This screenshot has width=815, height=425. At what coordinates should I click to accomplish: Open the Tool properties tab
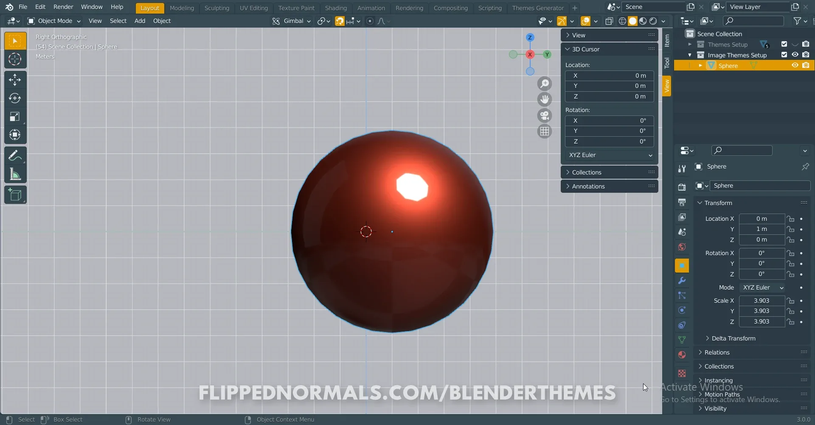coord(682,169)
